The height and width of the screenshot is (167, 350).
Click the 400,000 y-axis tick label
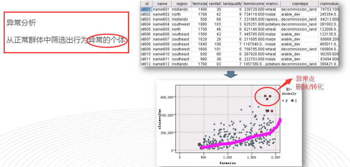coord(167,115)
